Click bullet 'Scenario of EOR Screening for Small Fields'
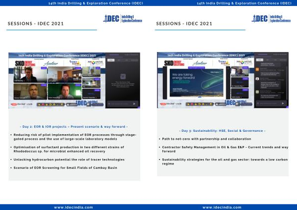This screenshot has width=297, height=210. pos(65,168)
